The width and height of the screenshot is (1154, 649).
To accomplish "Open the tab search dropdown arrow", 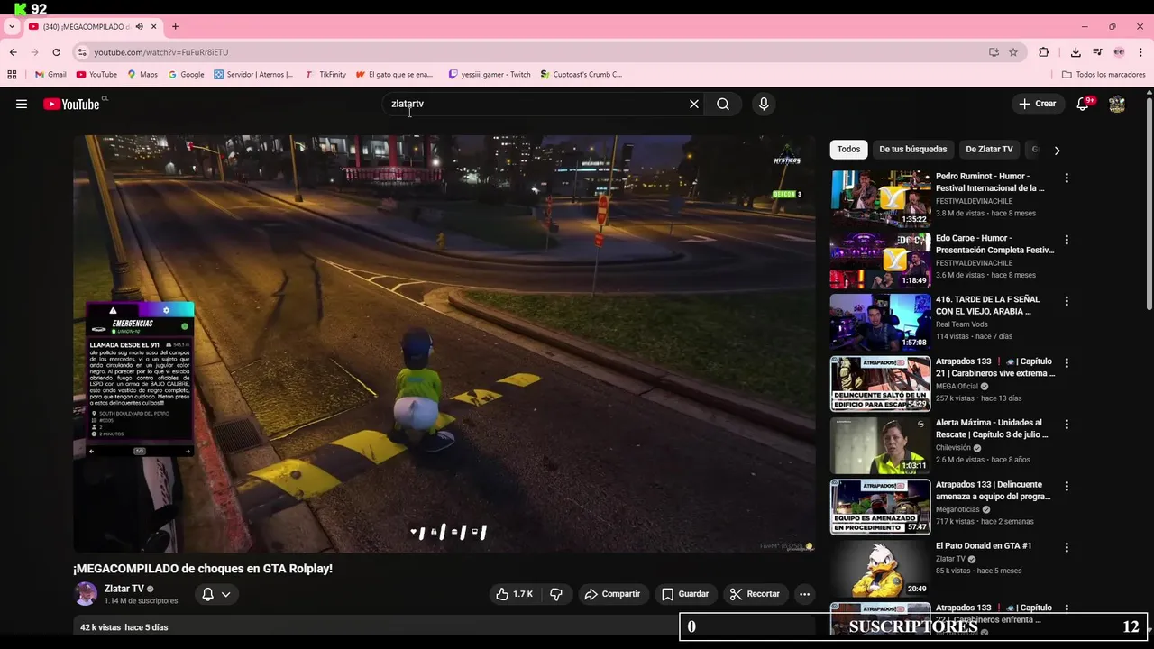I will point(11,26).
